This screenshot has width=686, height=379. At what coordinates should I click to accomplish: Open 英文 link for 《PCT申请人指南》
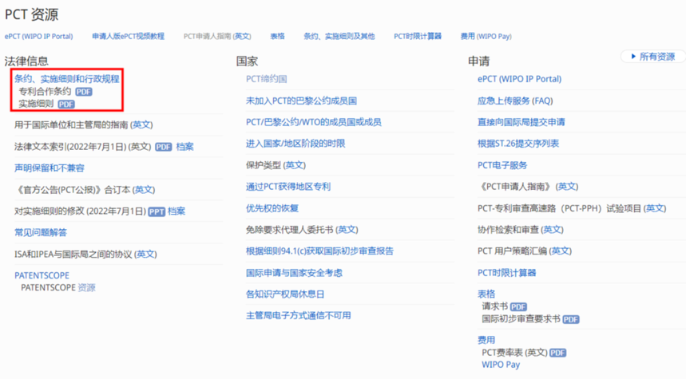pos(566,187)
